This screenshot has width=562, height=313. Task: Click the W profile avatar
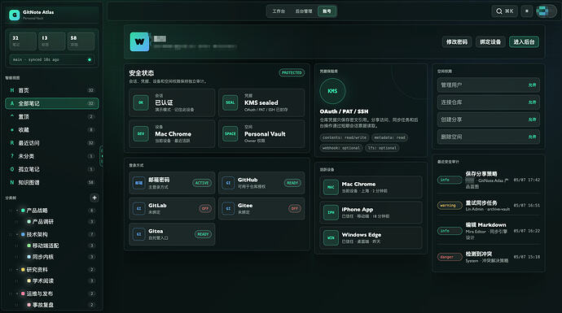[139, 41]
